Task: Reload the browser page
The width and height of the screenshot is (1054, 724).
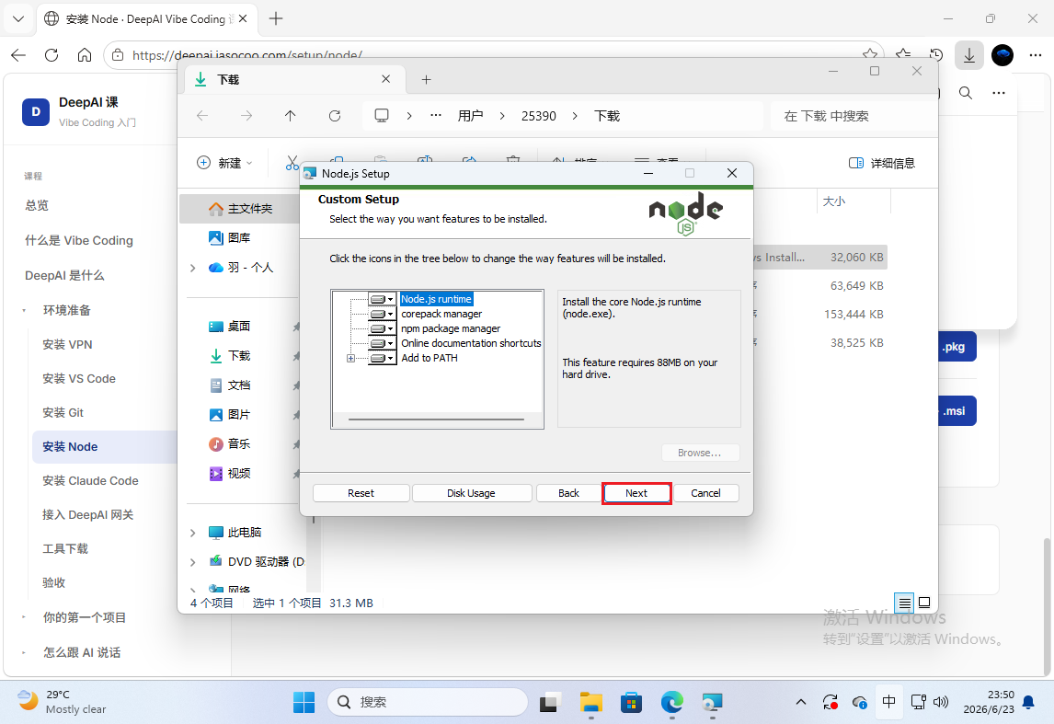Action: tap(52, 55)
